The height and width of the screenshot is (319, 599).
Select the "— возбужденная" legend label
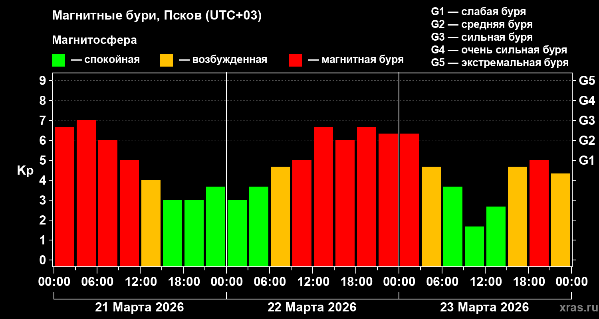coord(223,60)
